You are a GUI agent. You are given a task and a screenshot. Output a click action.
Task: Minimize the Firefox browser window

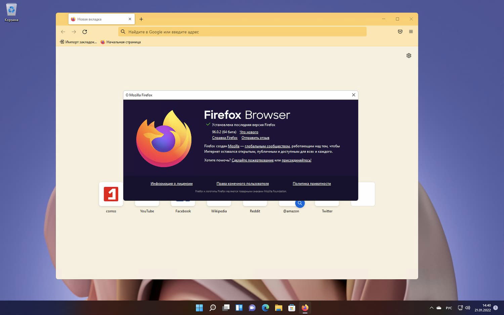[x=384, y=19]
